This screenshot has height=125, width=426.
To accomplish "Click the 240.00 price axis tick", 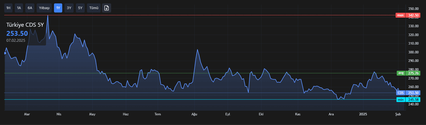I will click(x=413, y=104).
